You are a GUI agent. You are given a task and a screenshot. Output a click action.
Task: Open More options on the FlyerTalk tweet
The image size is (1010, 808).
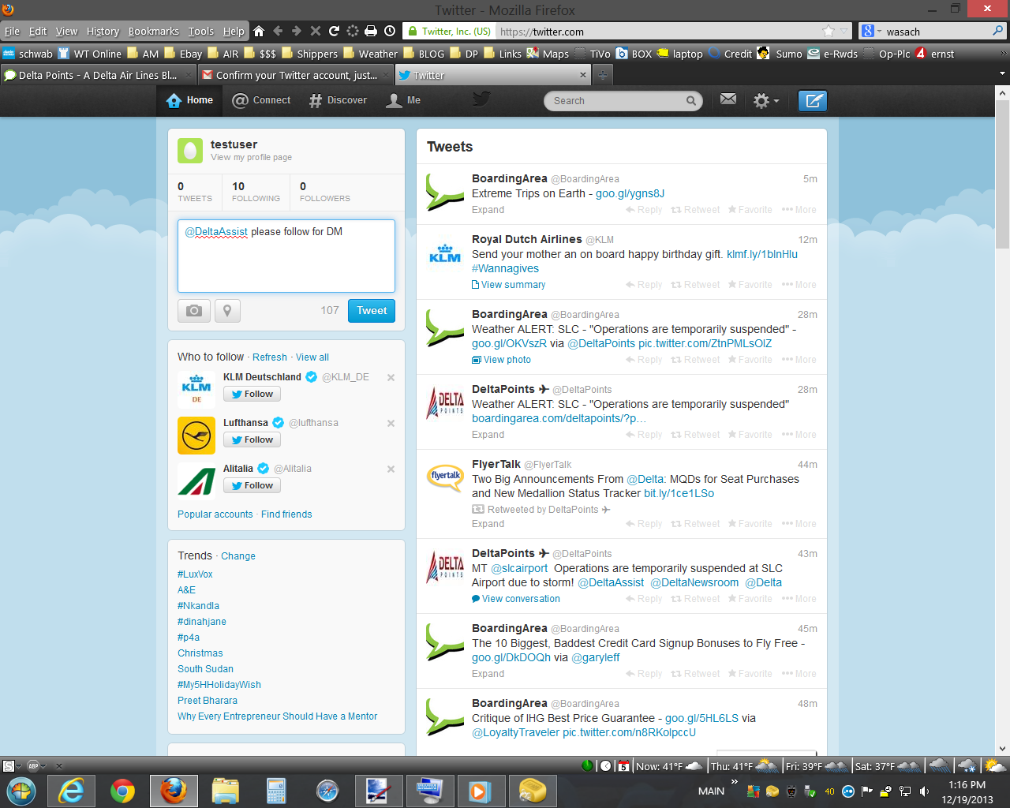(799, 524)
